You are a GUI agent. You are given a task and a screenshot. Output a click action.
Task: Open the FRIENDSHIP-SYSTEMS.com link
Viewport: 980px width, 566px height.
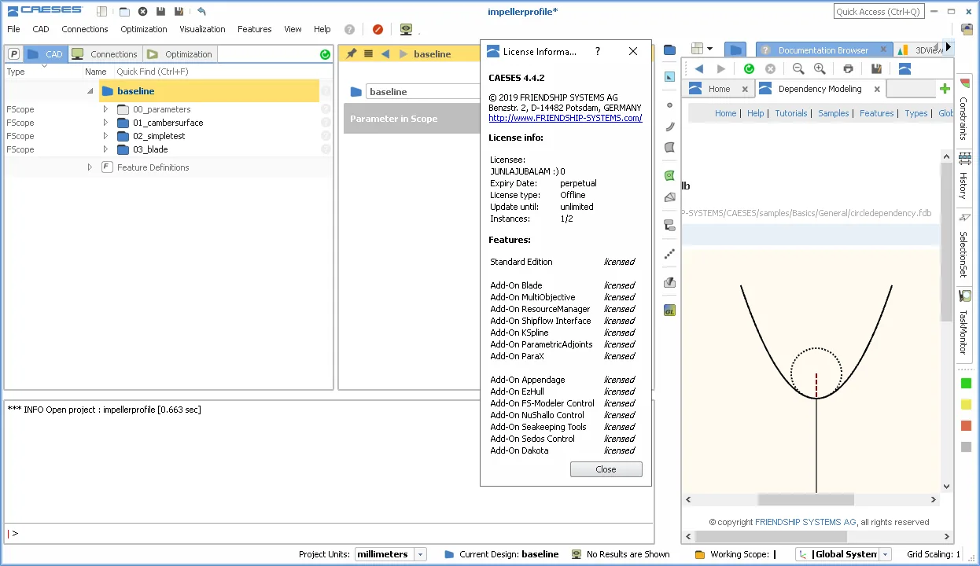565,118
